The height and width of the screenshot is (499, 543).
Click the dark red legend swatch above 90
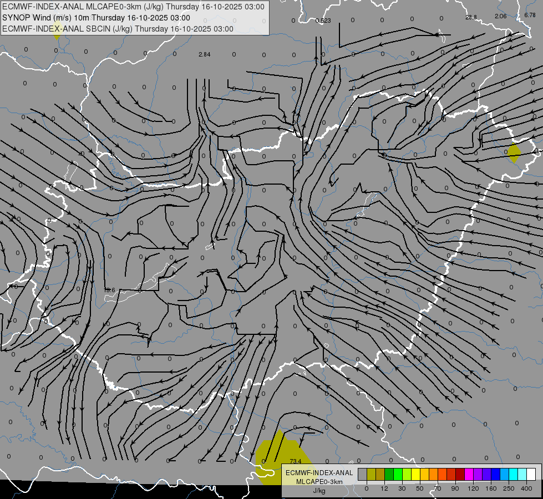(x=460, y=474)
